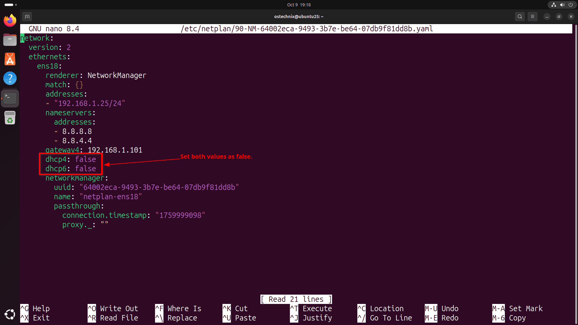
Task: Click the highlighted dhcp4 false line
Action: [x=71, y=159]
